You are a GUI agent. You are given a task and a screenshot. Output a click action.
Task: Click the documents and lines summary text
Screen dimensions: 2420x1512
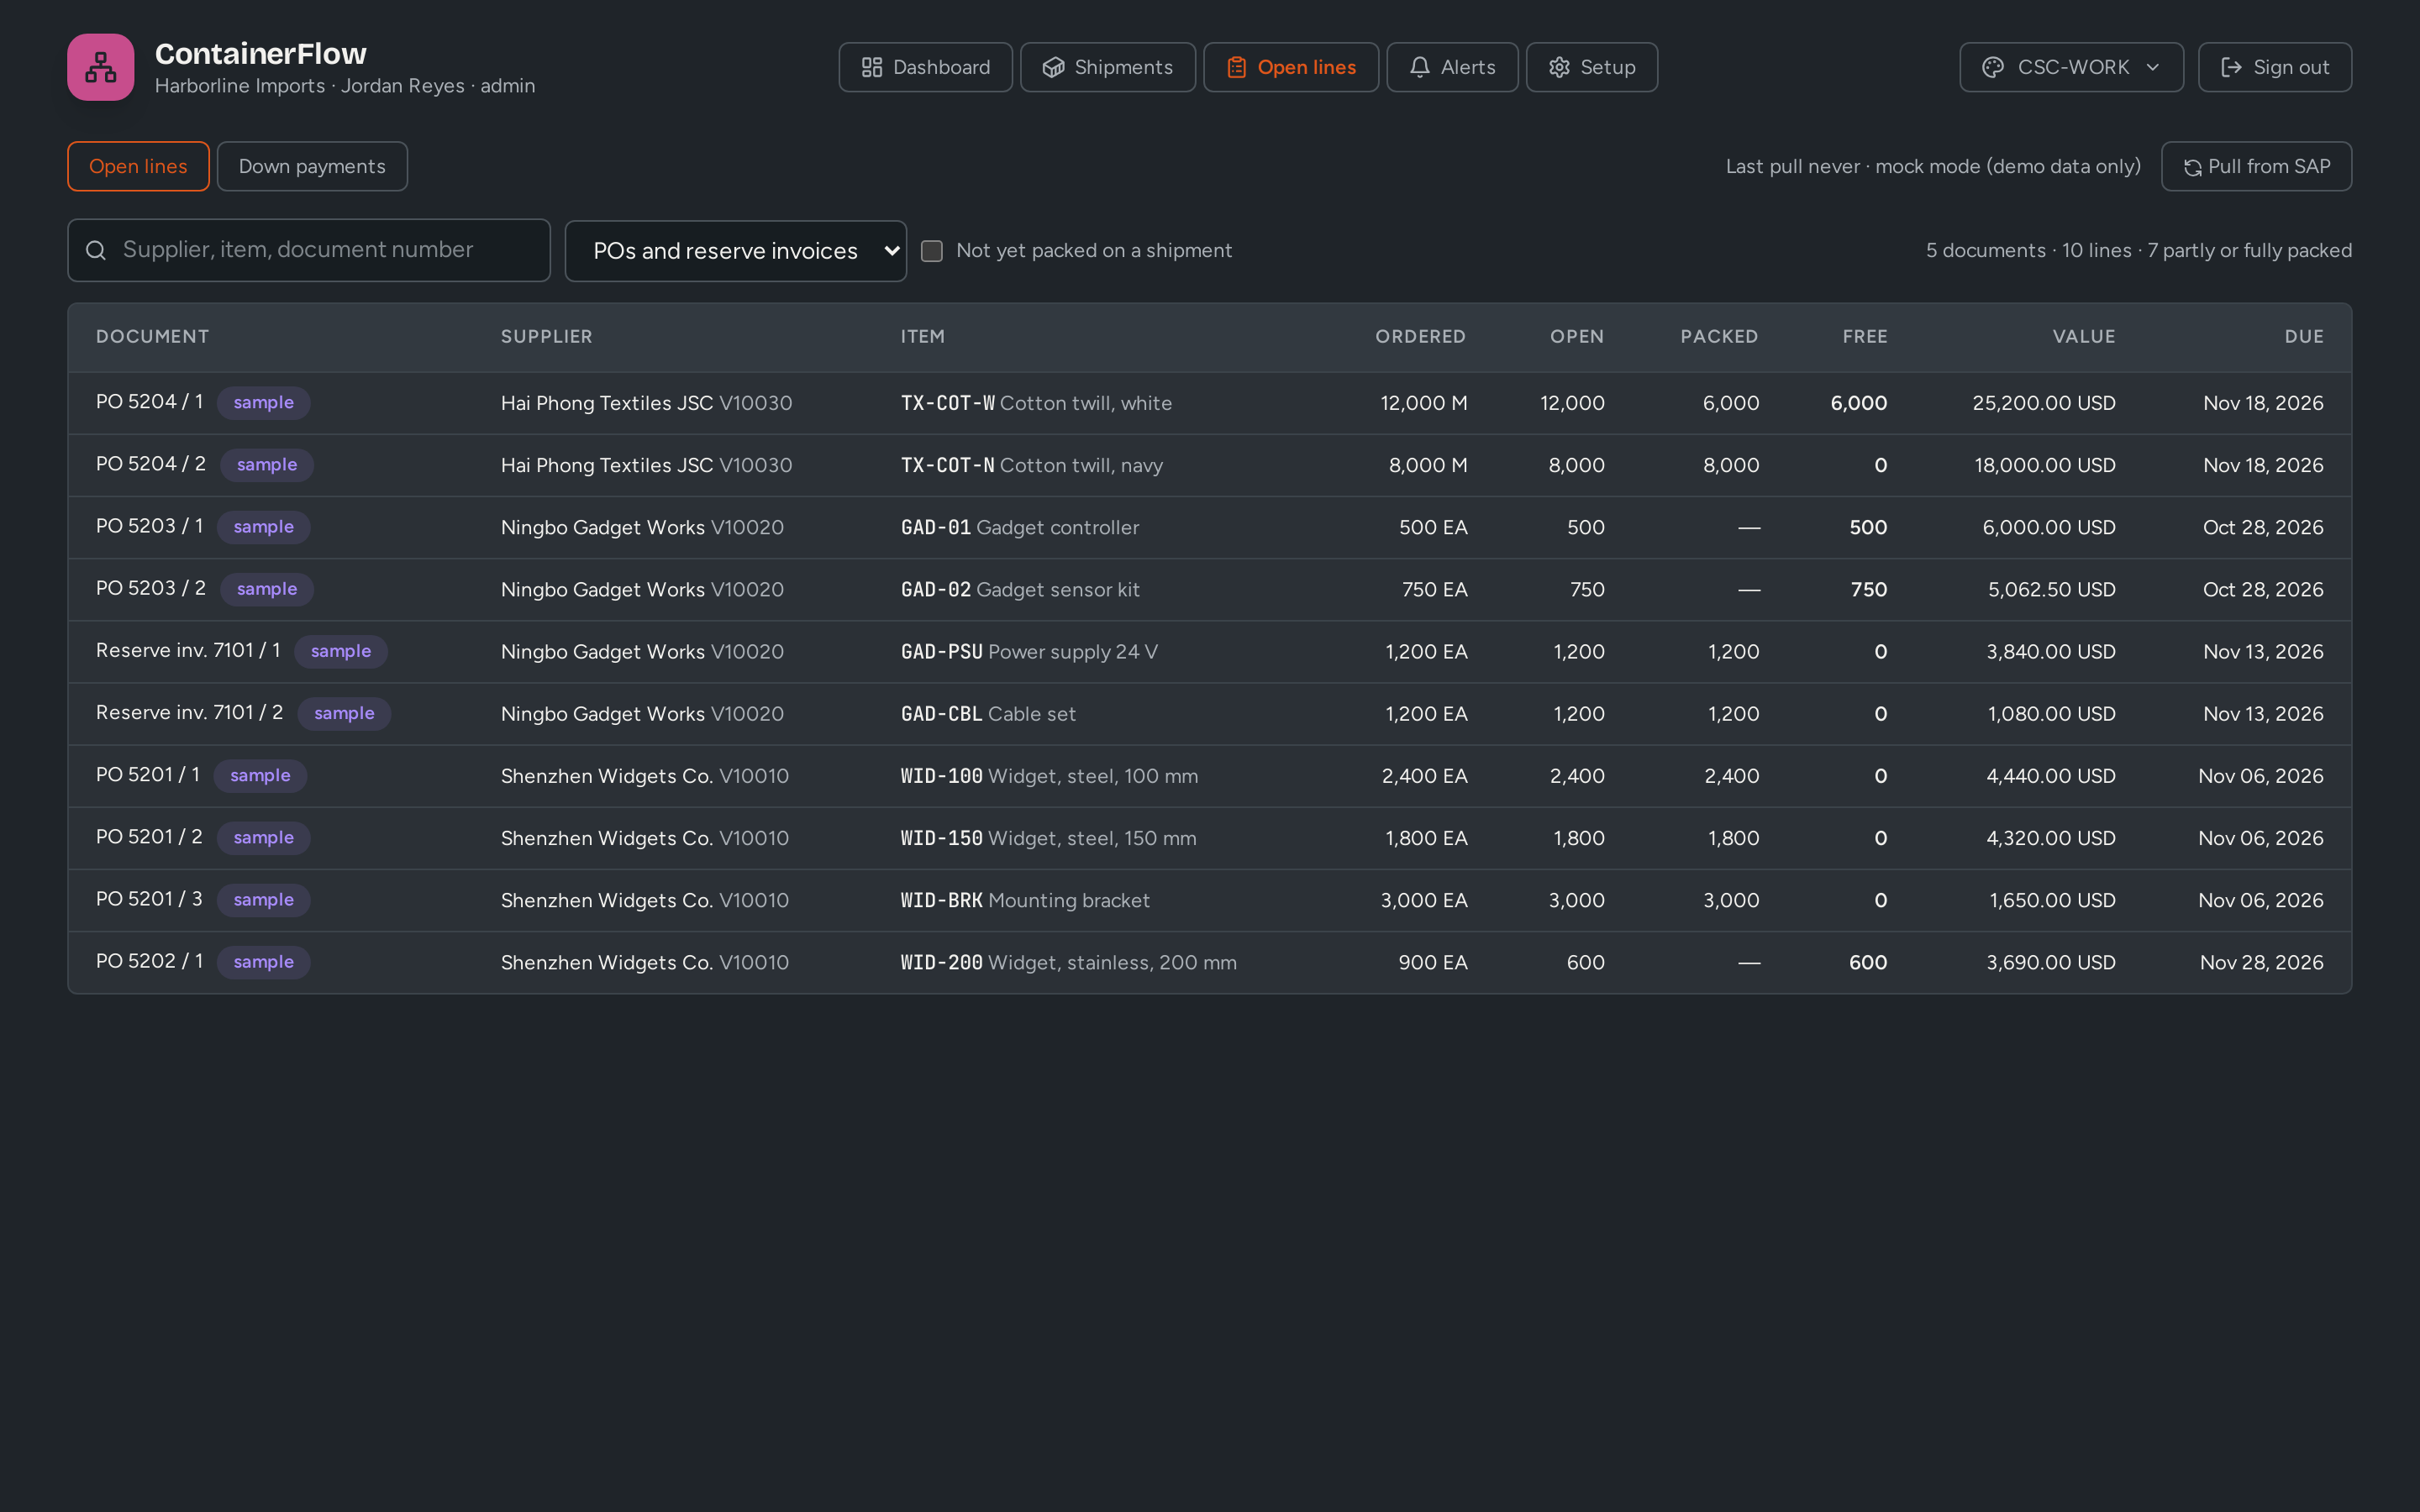(x=2138, y=250)
